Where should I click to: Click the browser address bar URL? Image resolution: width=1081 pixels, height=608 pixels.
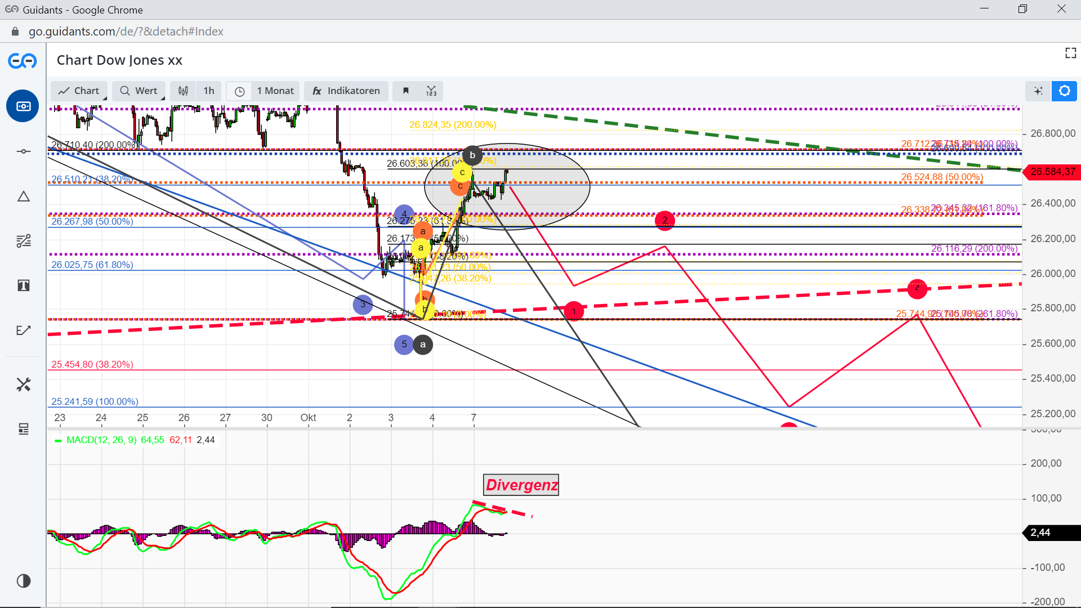pyautogui.click(x=126, y=32)
